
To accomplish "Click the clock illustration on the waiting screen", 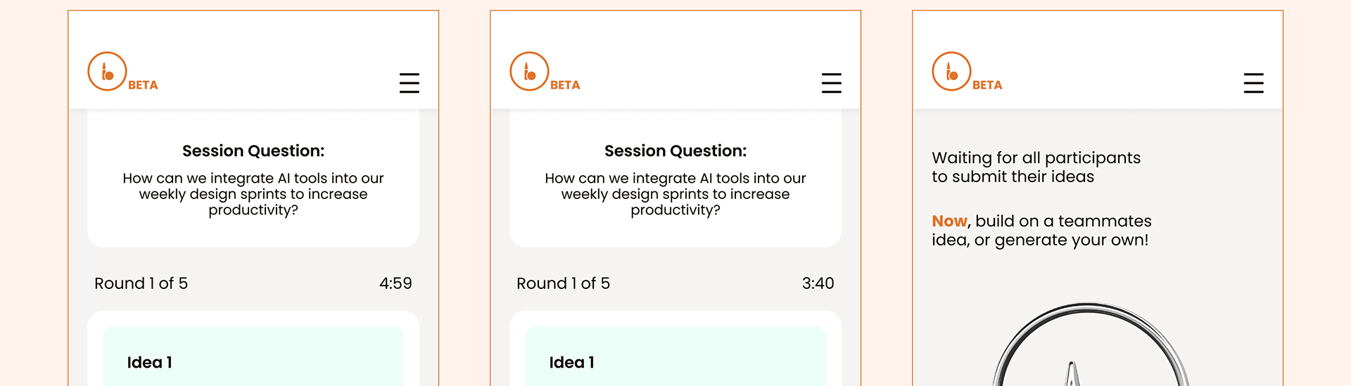I will click(x=1091, y=348).
